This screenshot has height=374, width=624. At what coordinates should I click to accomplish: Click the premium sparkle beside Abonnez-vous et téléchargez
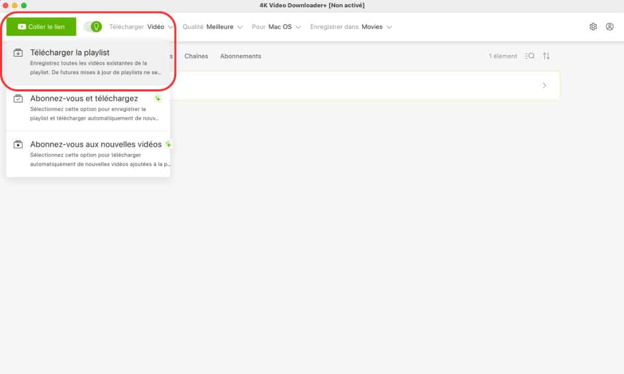158,99
